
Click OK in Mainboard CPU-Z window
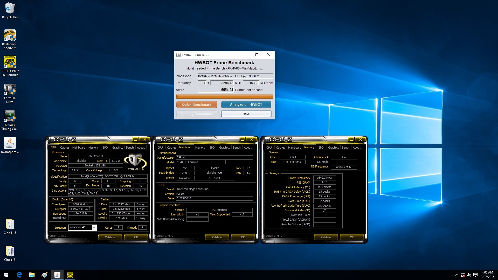coord(243,237)
